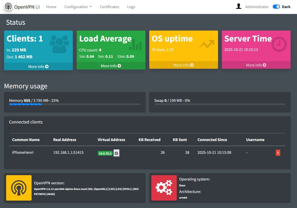The width and height of the screenshot is (297, 208).
Task: Copy the virtual address using clipboard icon
Action: pyautogui.click(x=116, y=153)
